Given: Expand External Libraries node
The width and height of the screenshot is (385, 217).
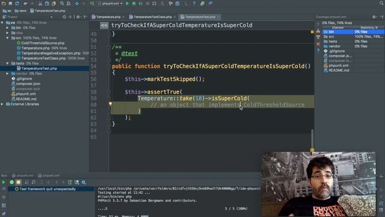Looking at the screenshot, I should coord(2,104).
